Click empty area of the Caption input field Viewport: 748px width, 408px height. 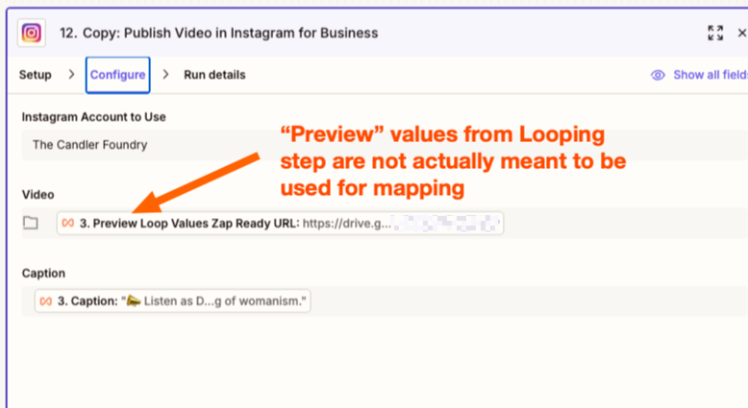(x=529, y=301)
